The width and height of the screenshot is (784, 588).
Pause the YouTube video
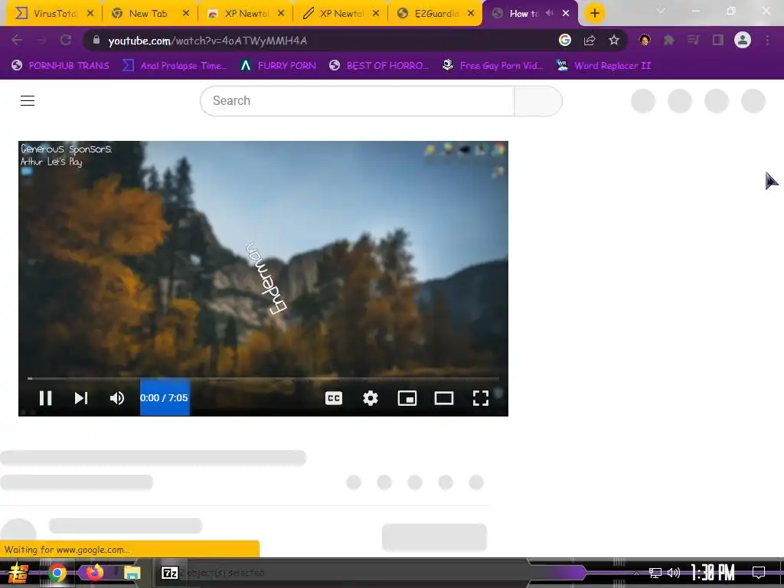coord(45,398)
